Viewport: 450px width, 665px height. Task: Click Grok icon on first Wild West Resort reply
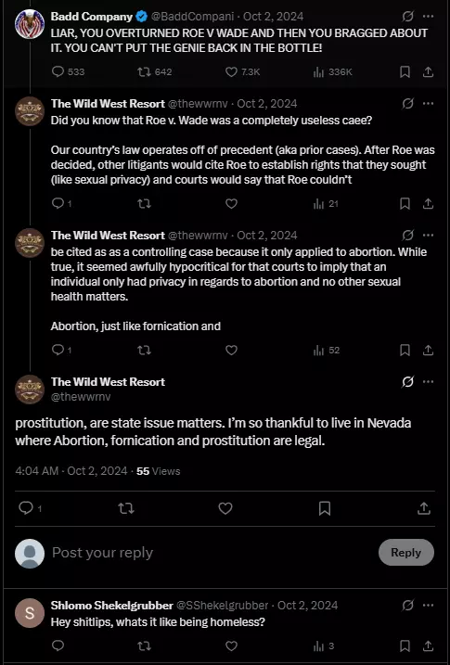(407, 104)
